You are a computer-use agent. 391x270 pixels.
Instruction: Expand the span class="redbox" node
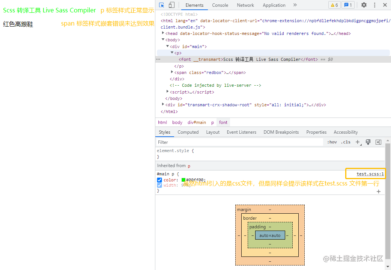172,72
